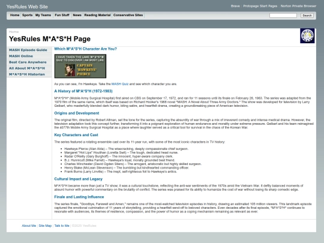Open the Captain Hawkeye Pierce quiz banner
324x243 pixels.
coord(80,66)
